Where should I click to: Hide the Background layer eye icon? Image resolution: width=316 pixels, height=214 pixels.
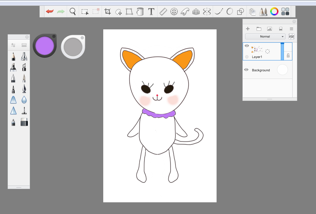pyautogui.click(x=246, y=70)
